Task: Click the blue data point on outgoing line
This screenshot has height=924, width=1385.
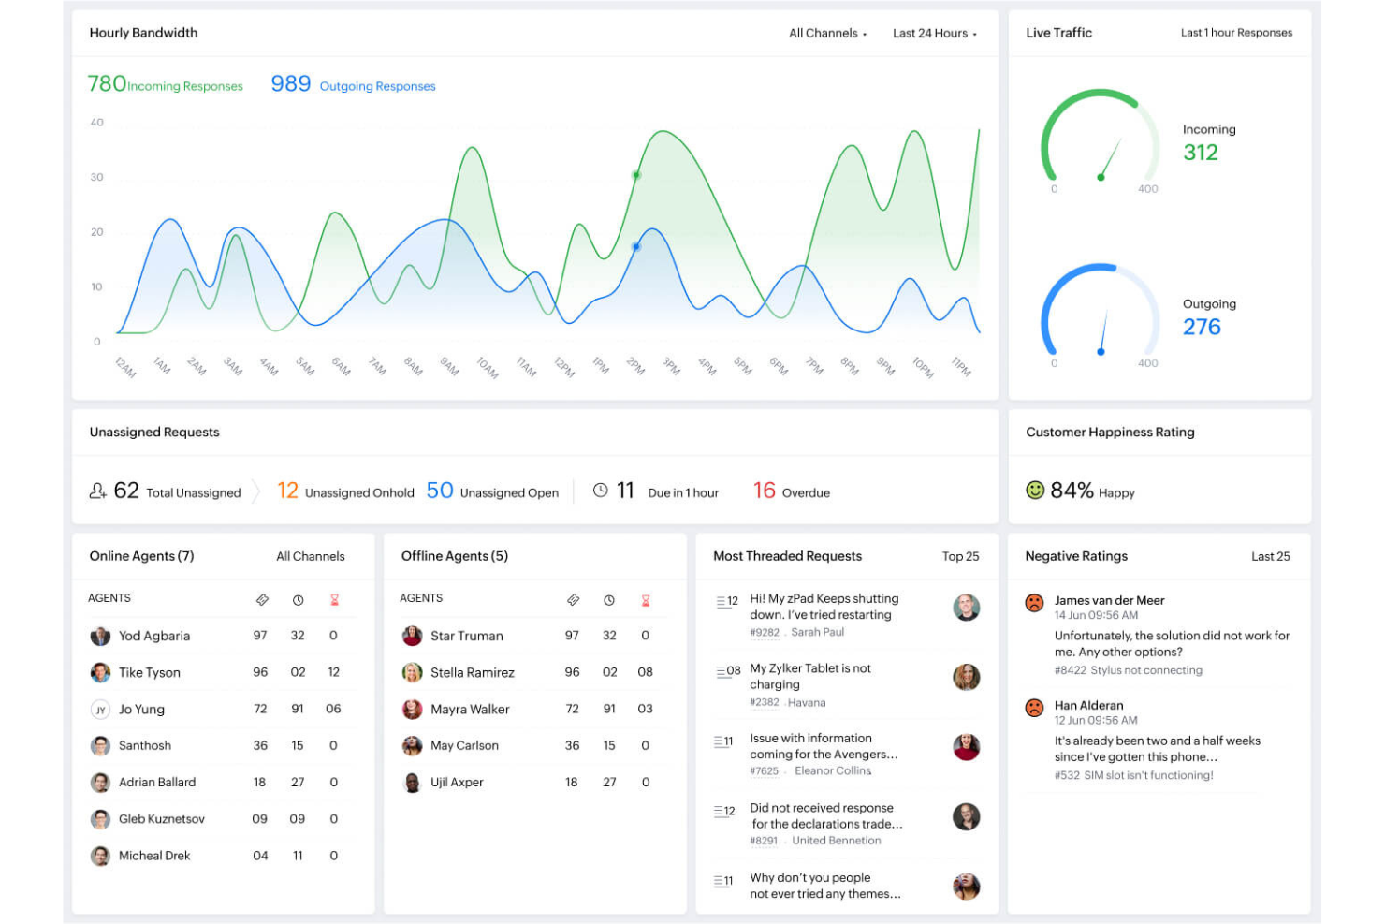Action: pyautogui.click(x=636, y=247)
